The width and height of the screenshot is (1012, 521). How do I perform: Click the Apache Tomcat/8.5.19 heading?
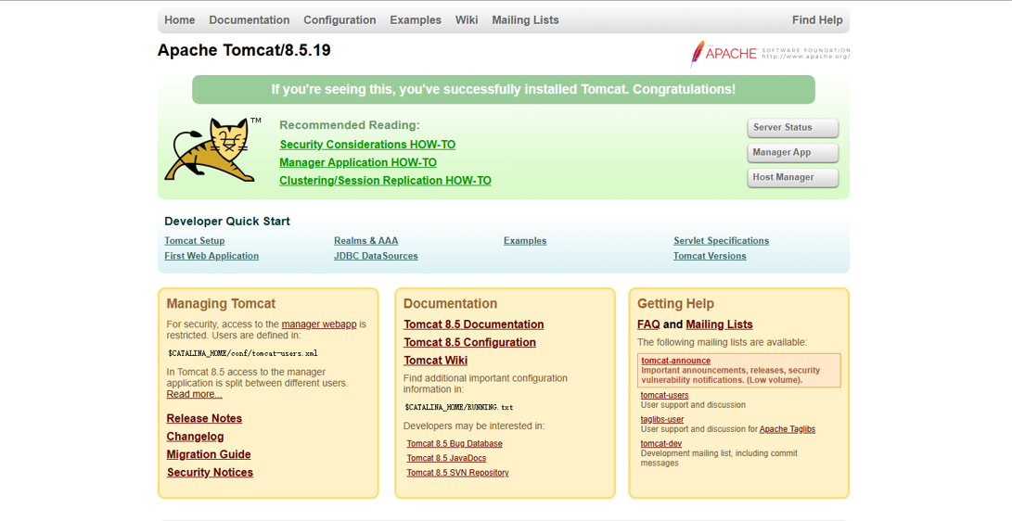point(244,50)
